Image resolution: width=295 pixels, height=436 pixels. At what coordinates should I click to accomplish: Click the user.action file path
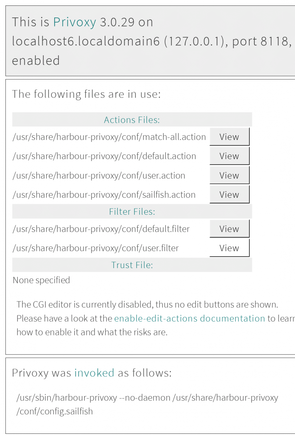click(x=99, y=175)
